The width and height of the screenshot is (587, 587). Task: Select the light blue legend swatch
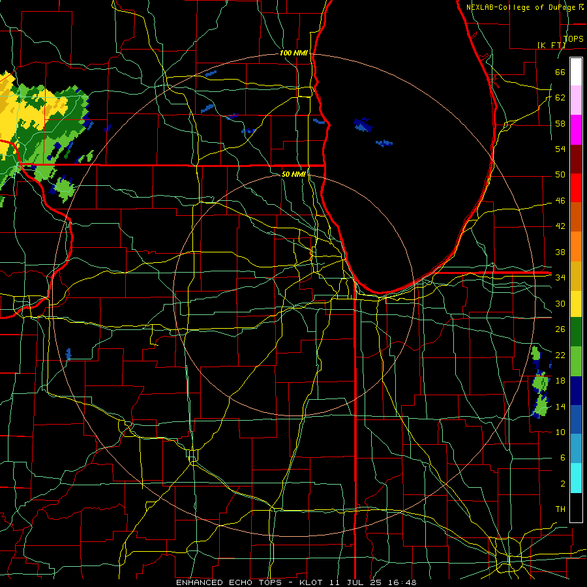pyautogui.click(x=576, y=448)
